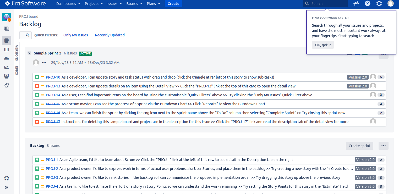Open the PROJ-14 issue link
The width and height of the screenshot is (399, 194).
click(x=53, y=95)
